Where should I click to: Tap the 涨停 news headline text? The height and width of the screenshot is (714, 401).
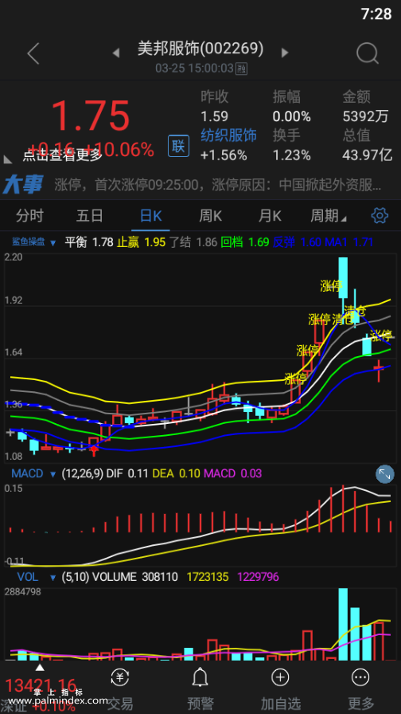pyautogui.click(x=218, y=185)
